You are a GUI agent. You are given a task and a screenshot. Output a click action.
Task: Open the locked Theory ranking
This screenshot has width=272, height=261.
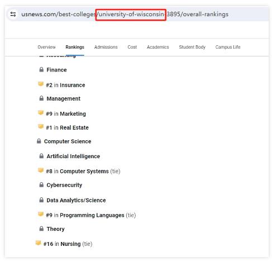pyautogui.click(x=55, y=229)
